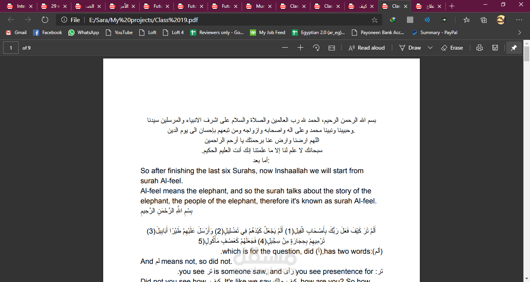Close the 29 n tab
530x282 pixels.
click(64, 6)
